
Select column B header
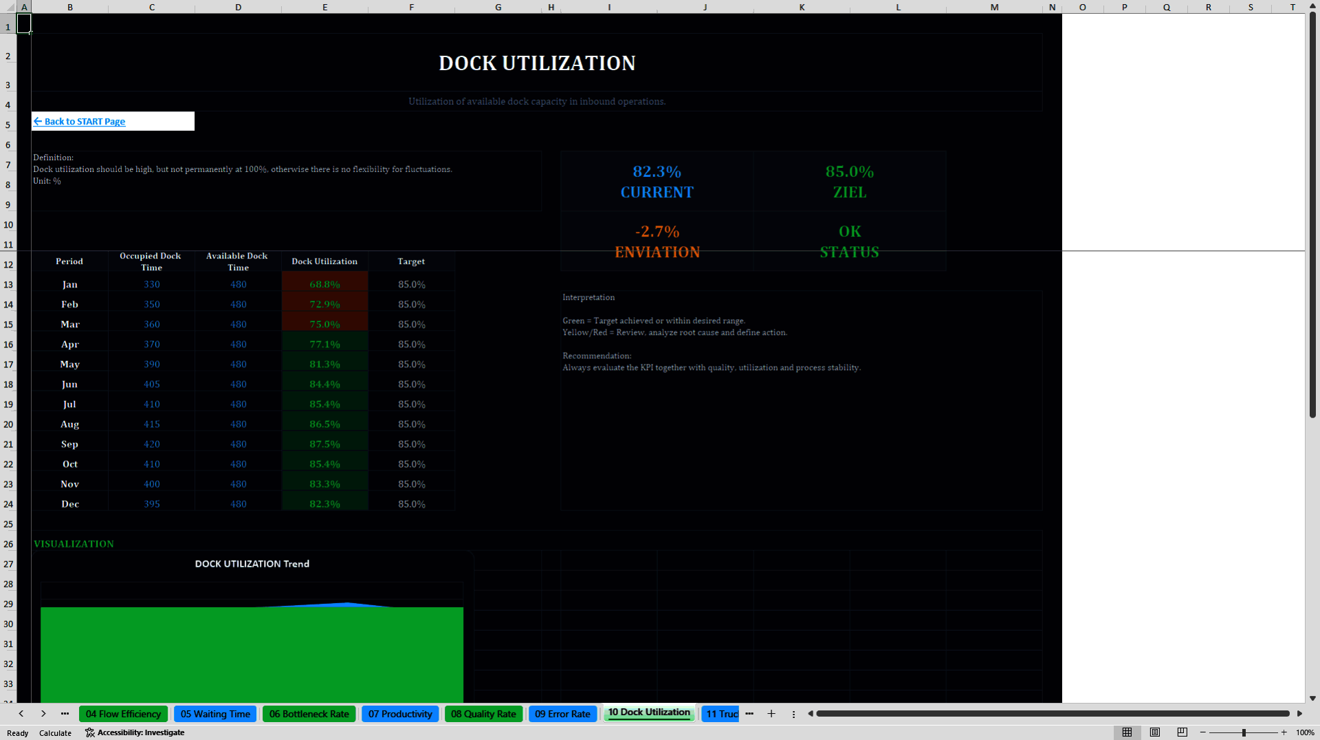pyautogui.click(x=69, y=7)
